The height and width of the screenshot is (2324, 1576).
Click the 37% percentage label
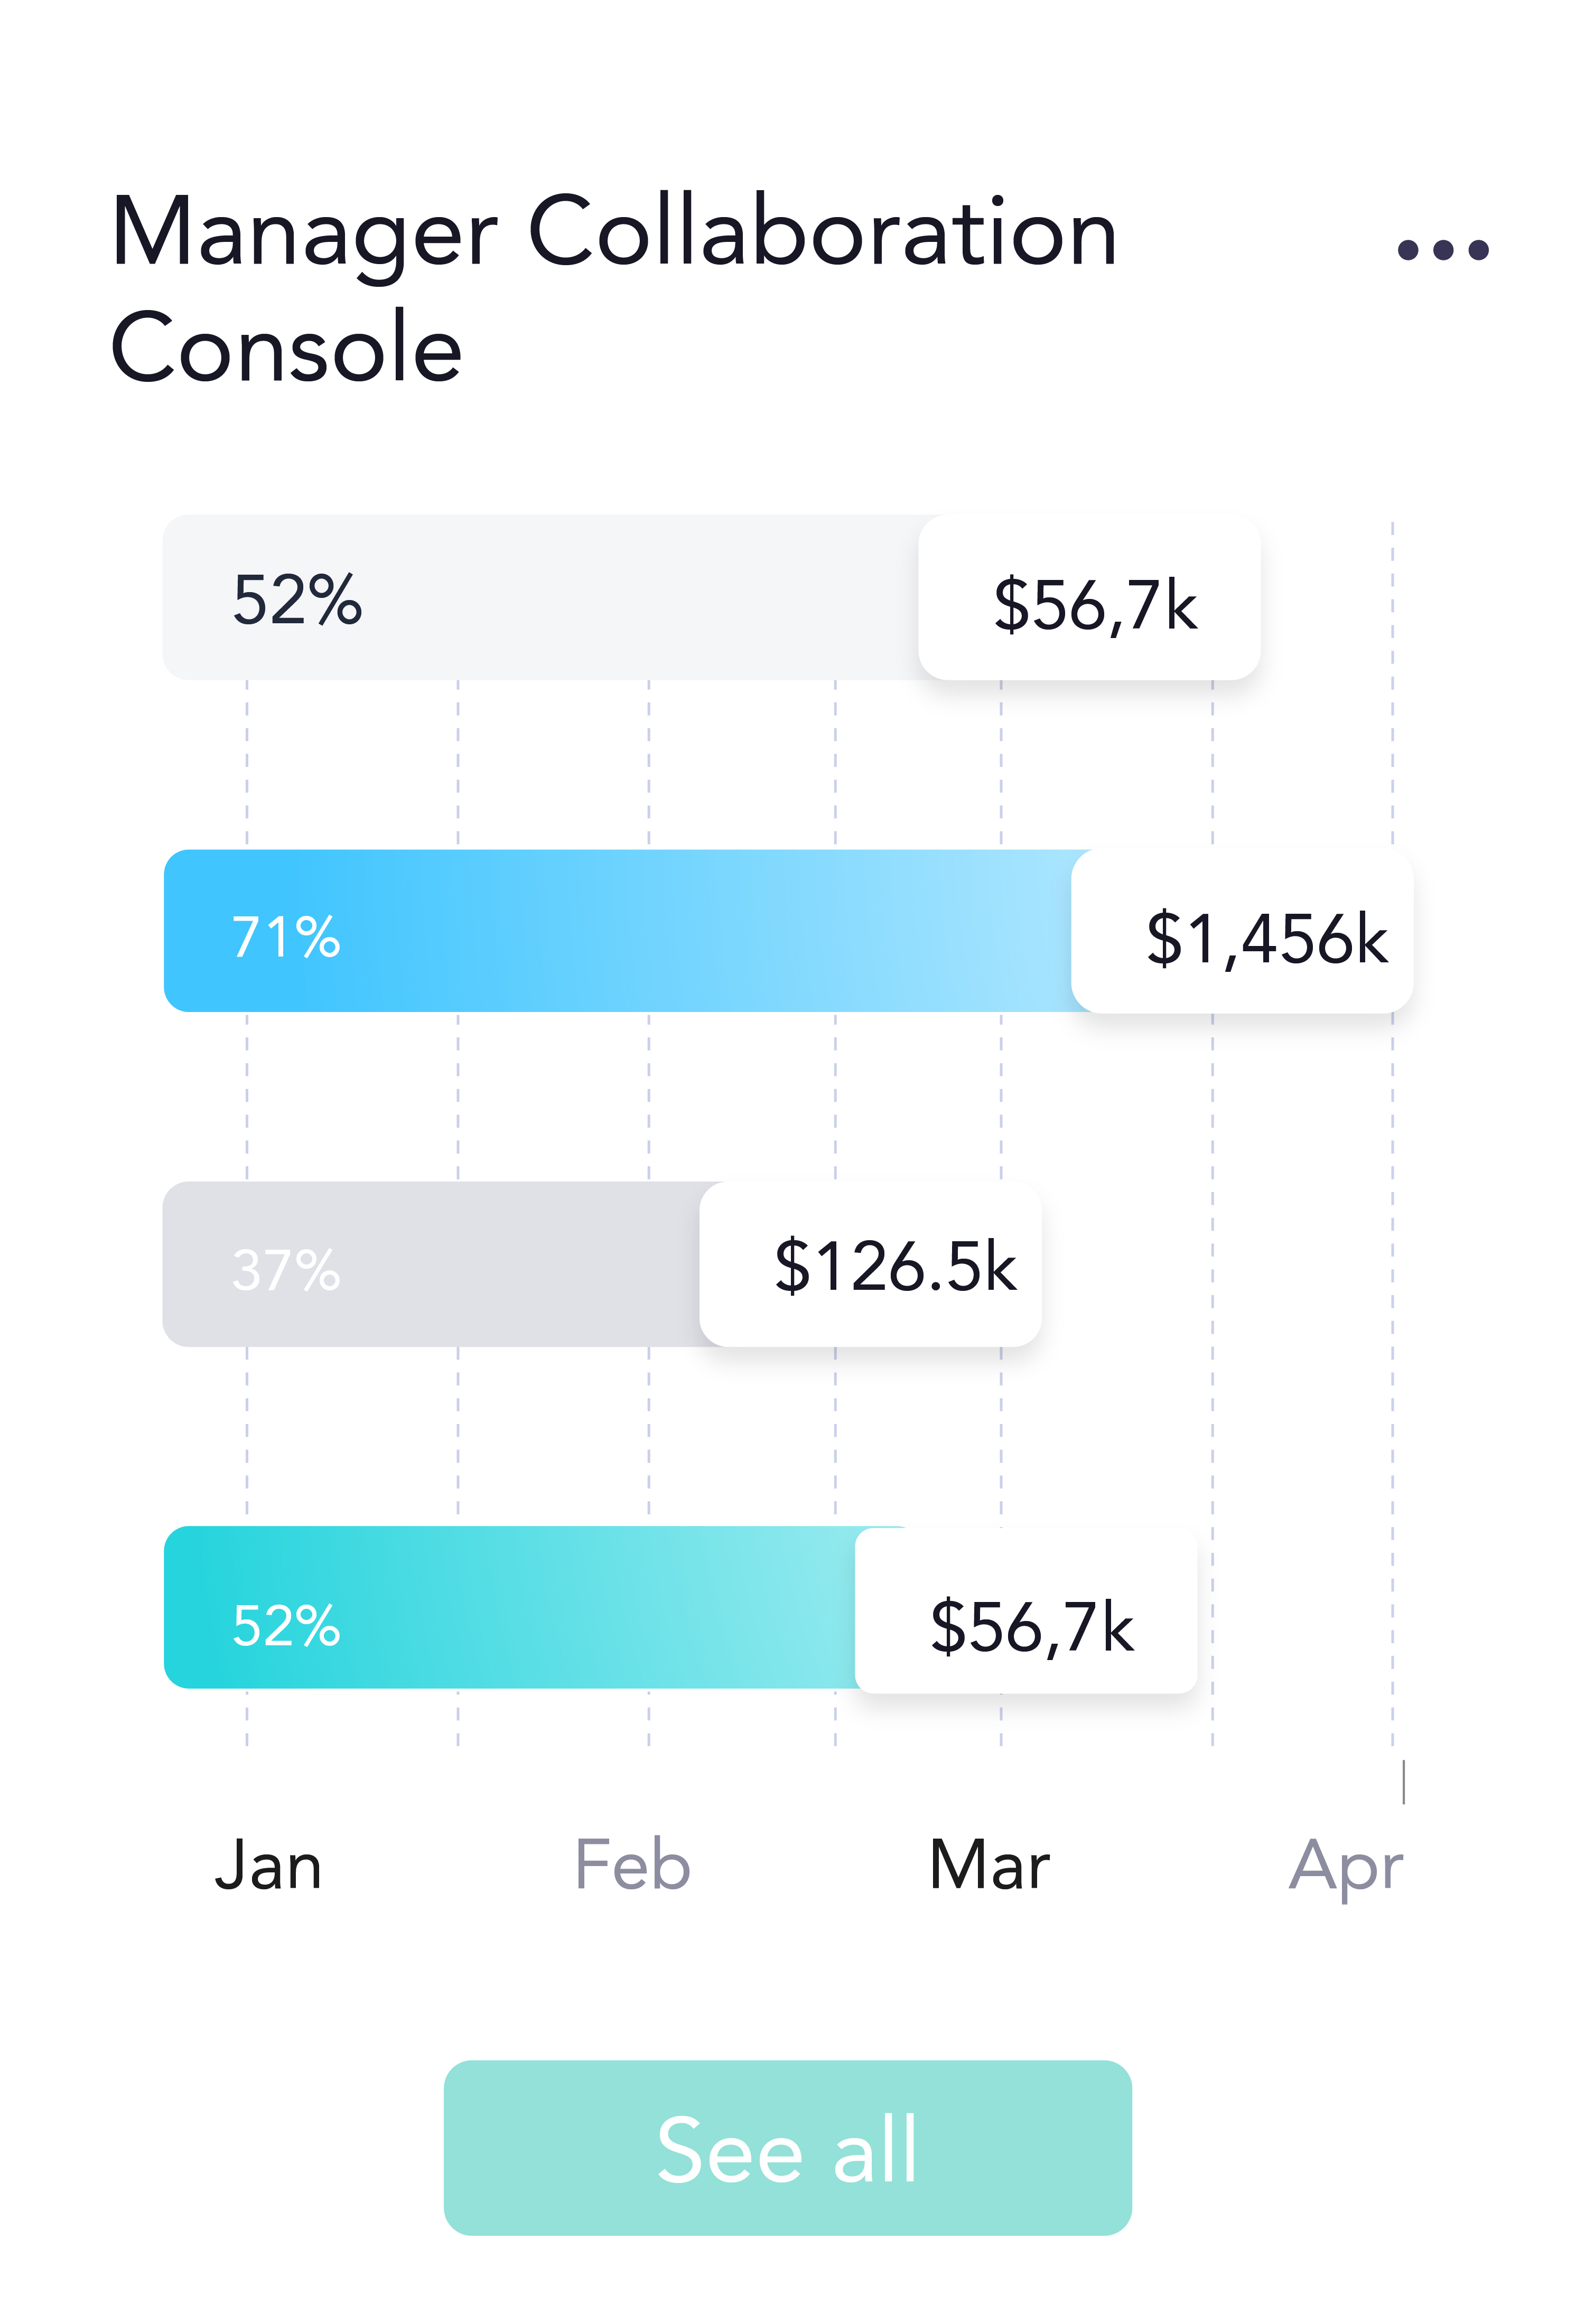(x=287, y=1270)
